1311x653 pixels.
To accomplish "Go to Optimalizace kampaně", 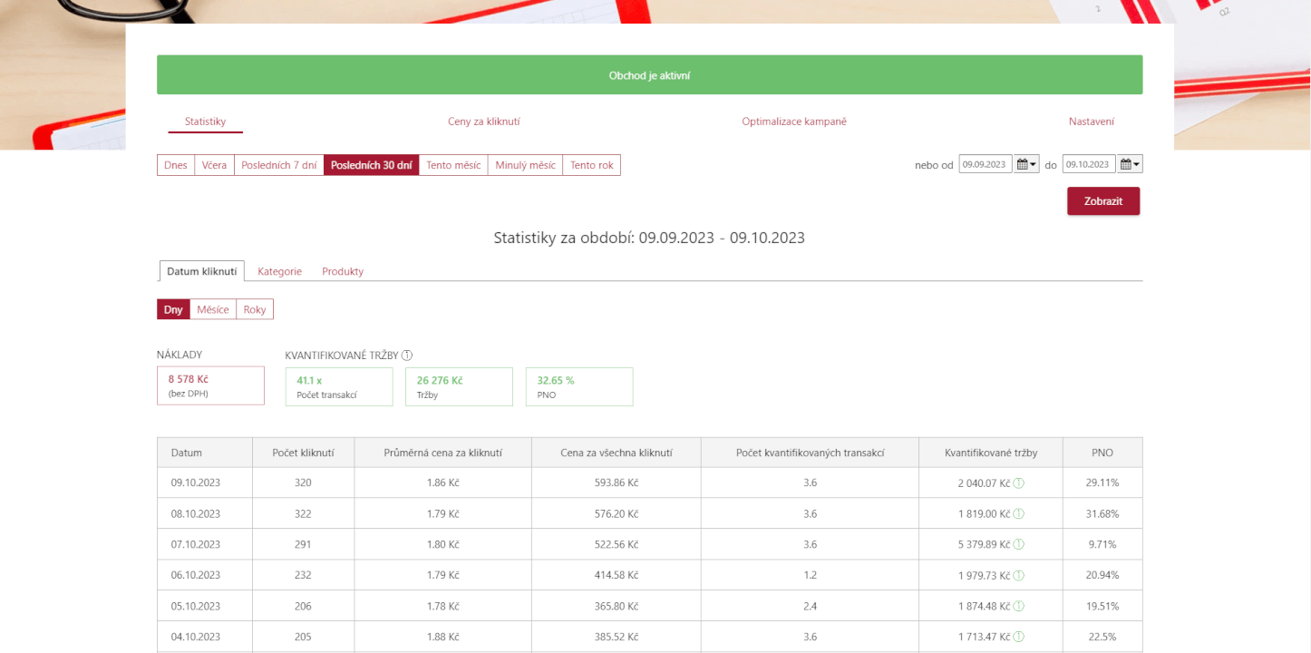I will [793, 122].
